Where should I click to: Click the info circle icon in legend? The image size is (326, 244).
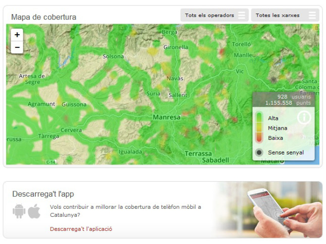(x=304, y=118)
